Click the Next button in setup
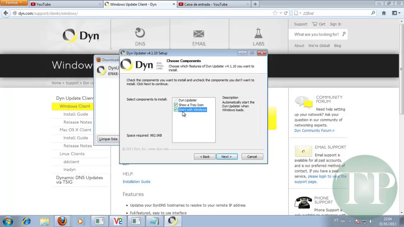404x227 pixels. pyautogui.click(x=227, y=157)
